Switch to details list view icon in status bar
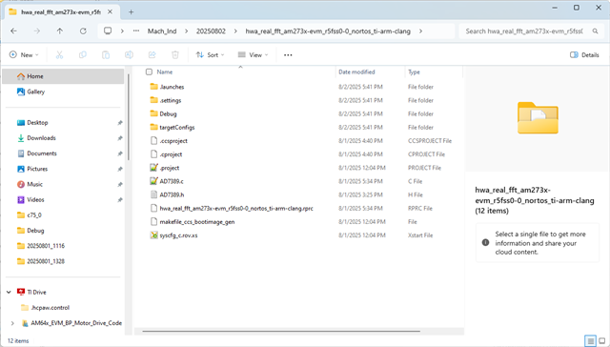Image resolution: width=610 pixels, height=347 pixels. [591, 341]
